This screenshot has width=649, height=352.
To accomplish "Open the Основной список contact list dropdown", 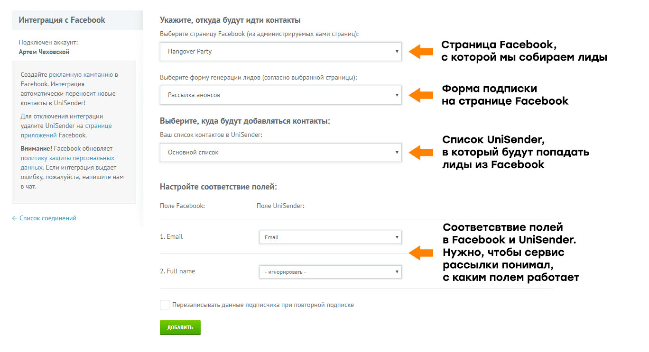I will [281, 153].
